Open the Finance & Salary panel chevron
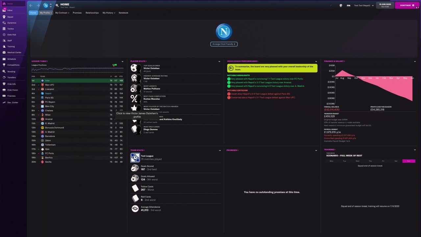The image size is (421, 237). [x=415, y=61]
